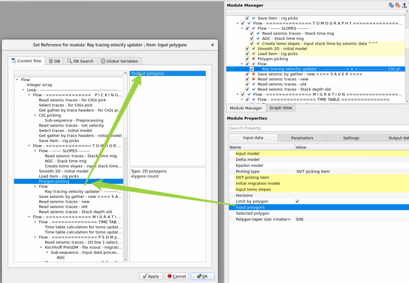
Task: Click the remove module icon in Module Manager
Action: [397, 5]
